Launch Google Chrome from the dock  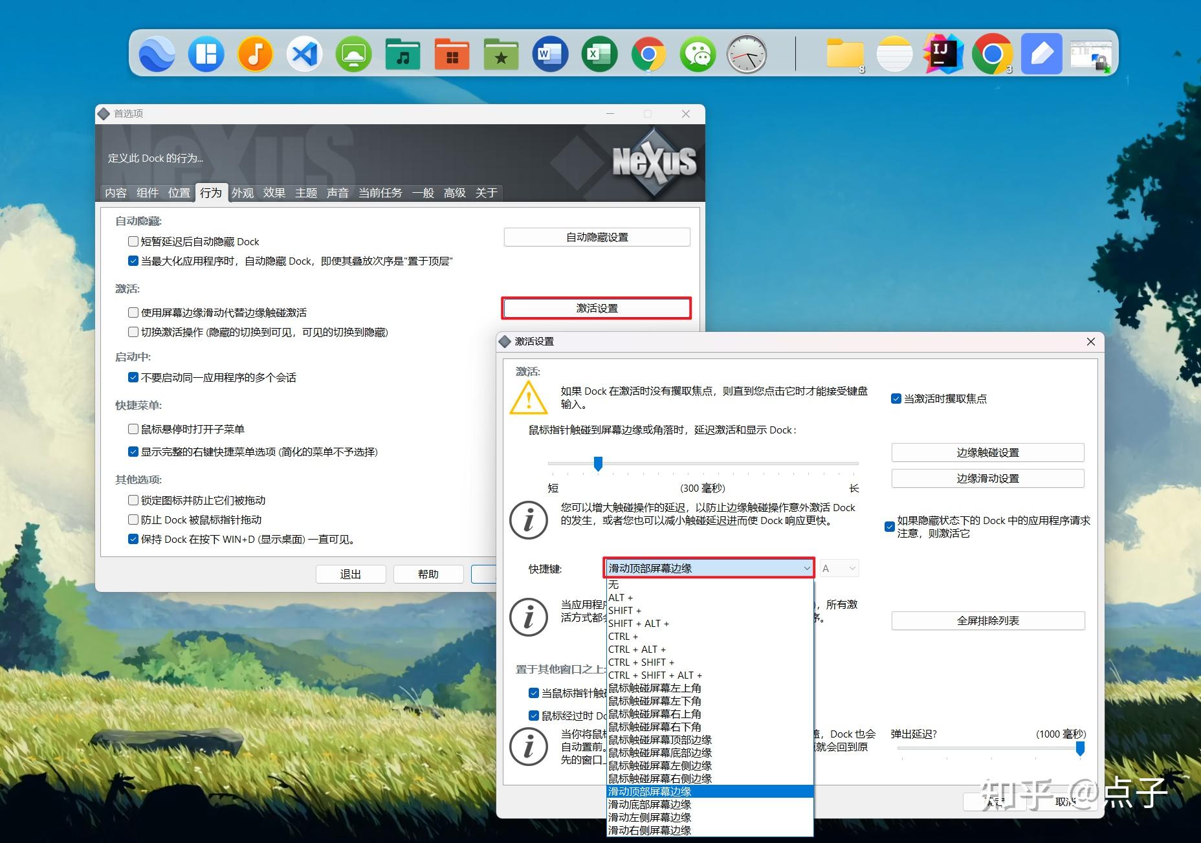[x=648, y=54]
